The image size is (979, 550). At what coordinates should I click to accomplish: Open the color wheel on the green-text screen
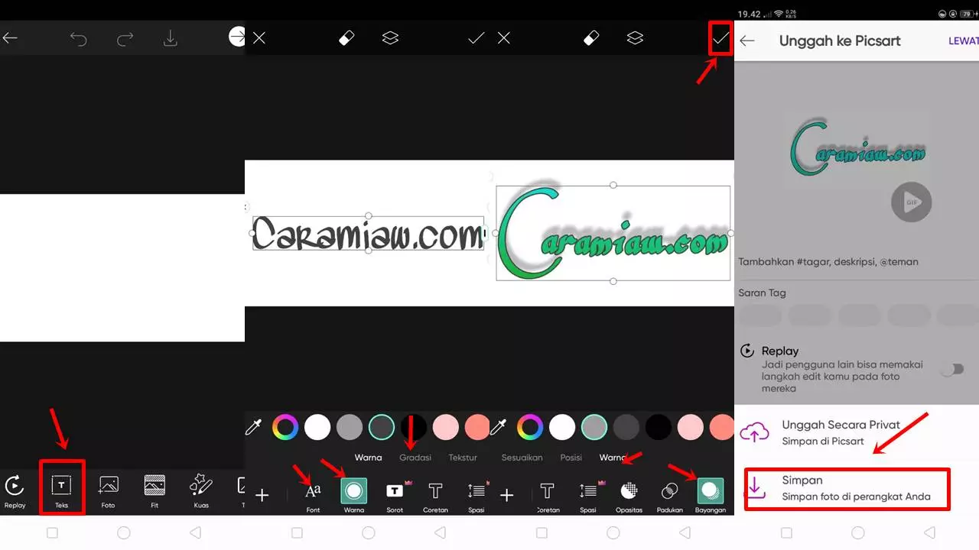(x=531, y=427)
